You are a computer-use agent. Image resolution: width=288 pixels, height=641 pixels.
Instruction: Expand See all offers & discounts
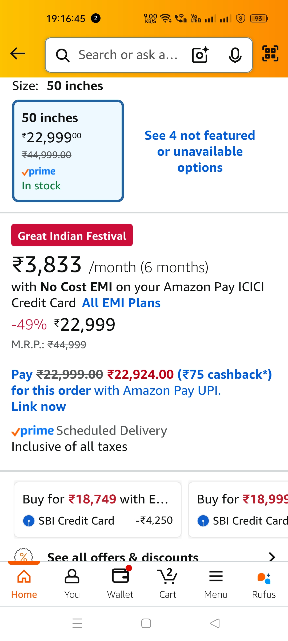pos(123,557)
